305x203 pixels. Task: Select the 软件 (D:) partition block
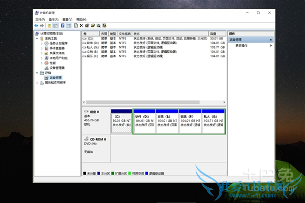pos(143,122)
